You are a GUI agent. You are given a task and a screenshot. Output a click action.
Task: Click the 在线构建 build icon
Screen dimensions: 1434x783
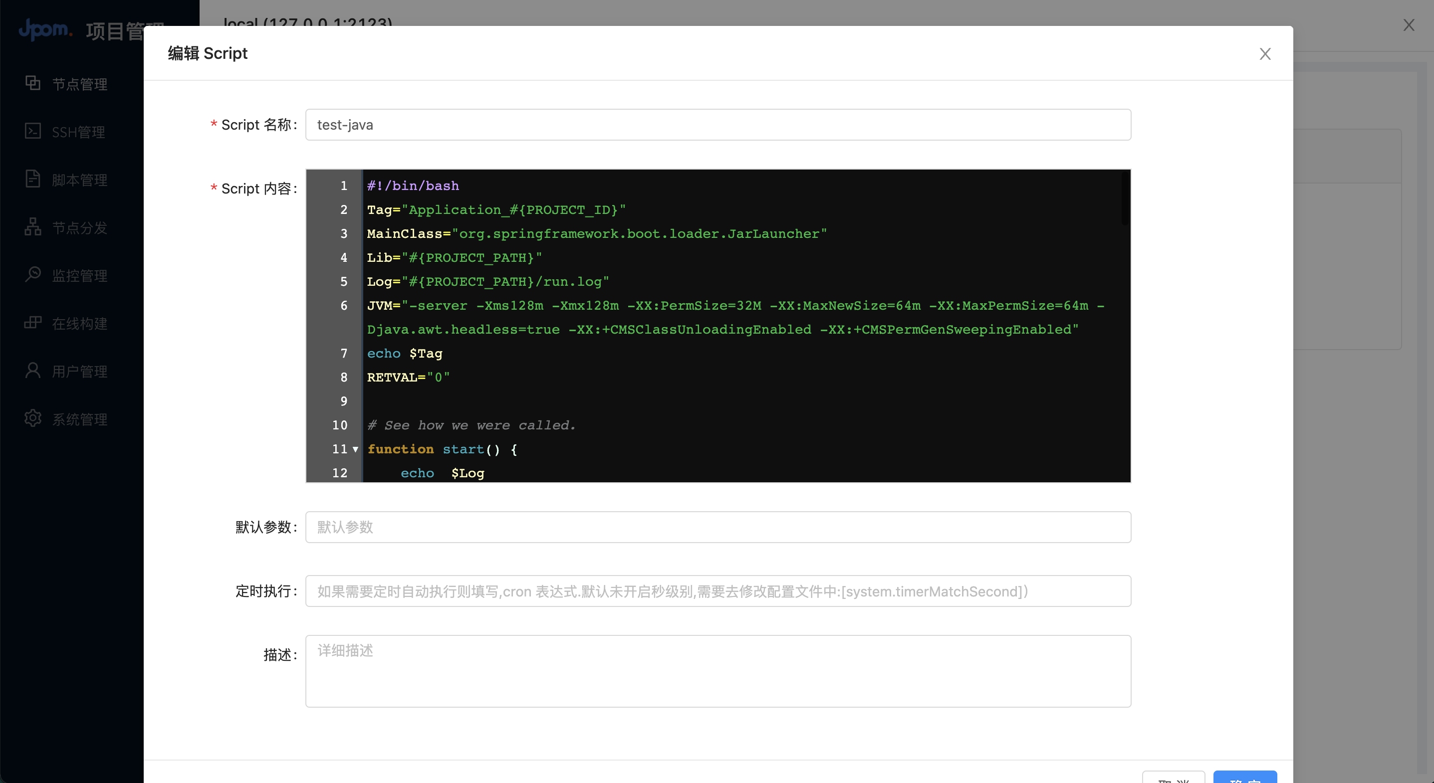coord(33,323)
